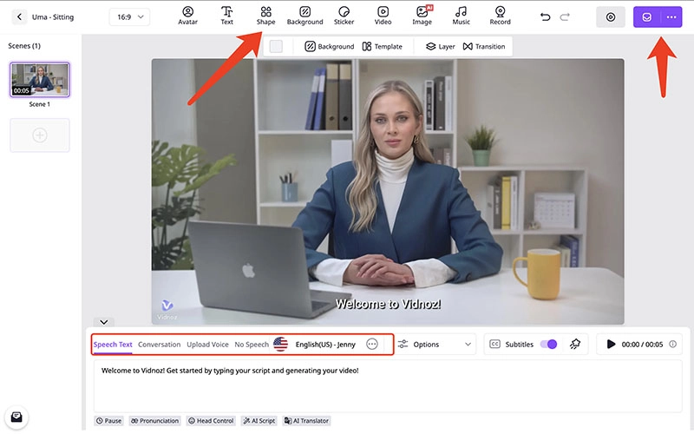Select the Text tool
The image size is (694, 434).
(226, 16)
